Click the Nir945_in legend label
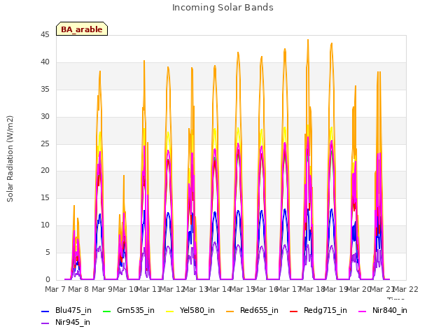448x336 pixels. (x=73, y=323)
